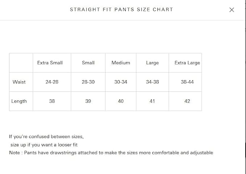Select the standalone "Large" column header
The width and height of the screenshot is (246, 174).
[152, 63]
